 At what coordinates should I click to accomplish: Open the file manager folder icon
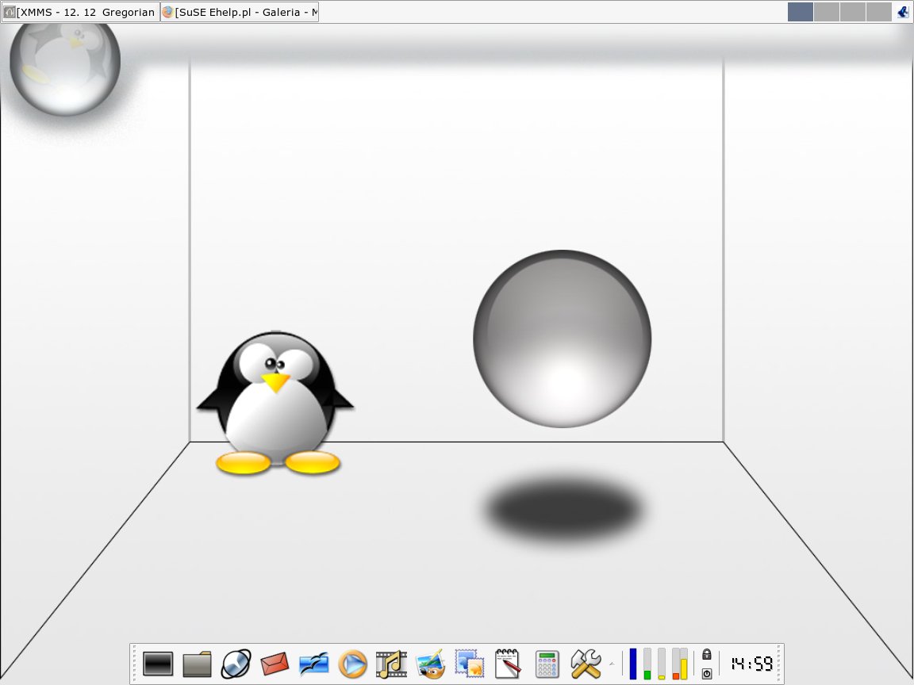click(x=197, y=664)
